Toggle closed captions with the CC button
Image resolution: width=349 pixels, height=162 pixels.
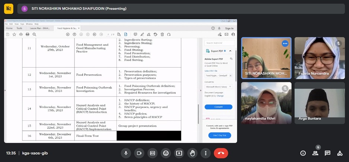[x=153, y=153]
